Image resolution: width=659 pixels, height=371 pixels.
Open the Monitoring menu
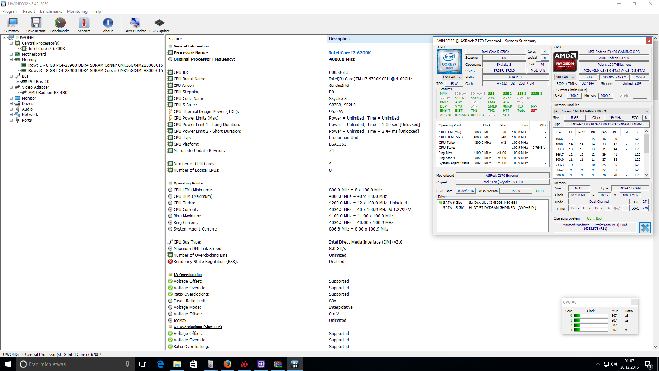[x=77, y=11]
